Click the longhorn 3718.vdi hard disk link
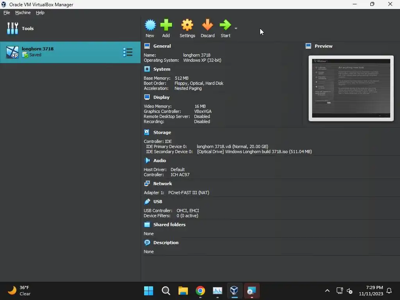Image resolution: width=400 pixels, height=300 pixels. [x=232, y=146]
